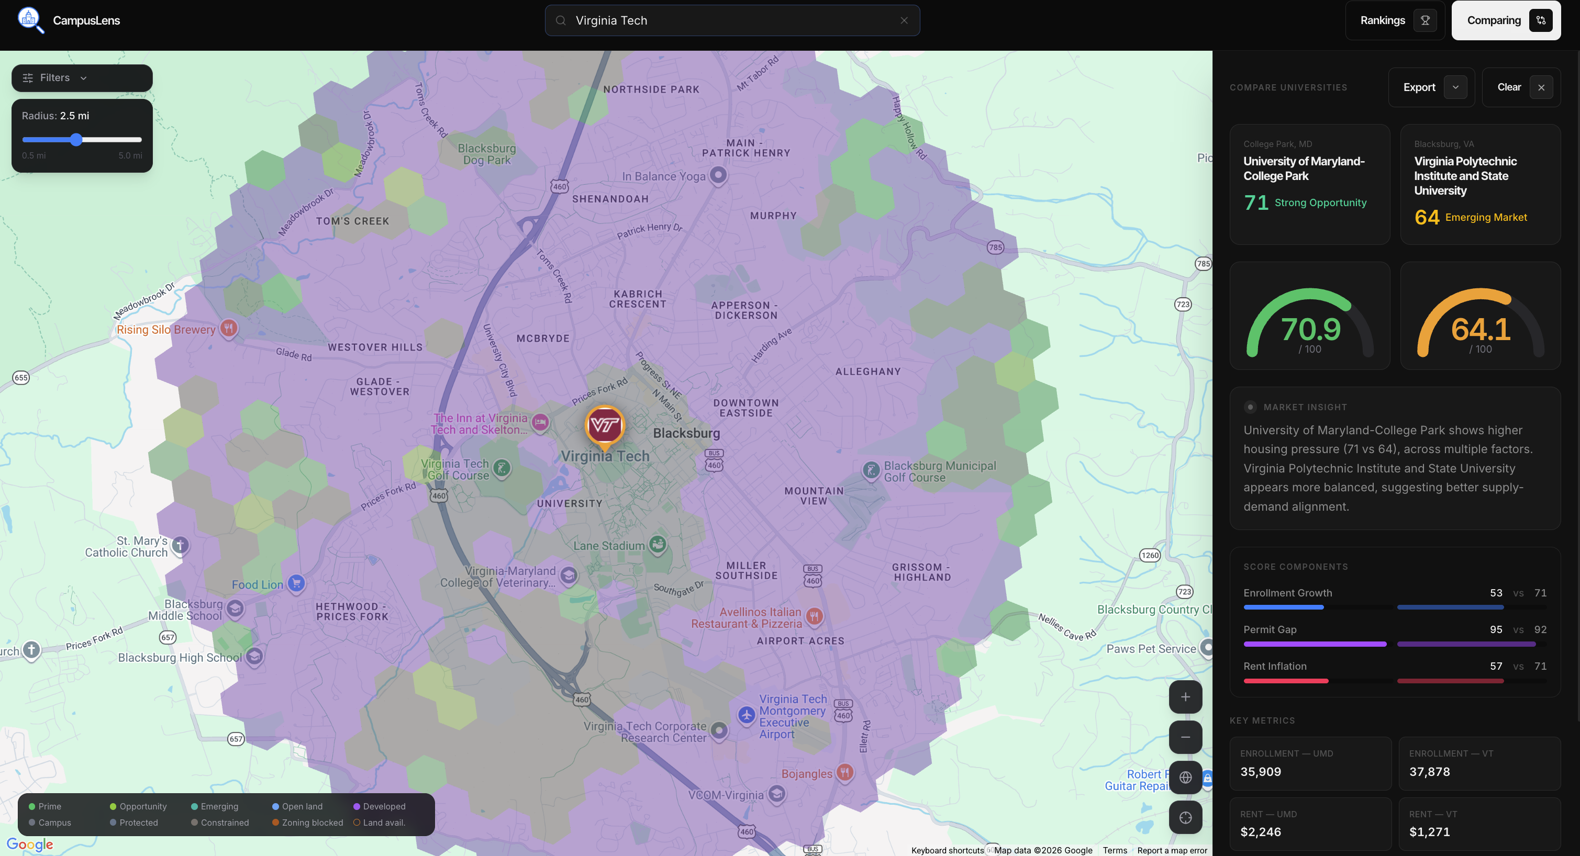
Task: Toggle the Comparing mode button
Action: [1505, 20]
